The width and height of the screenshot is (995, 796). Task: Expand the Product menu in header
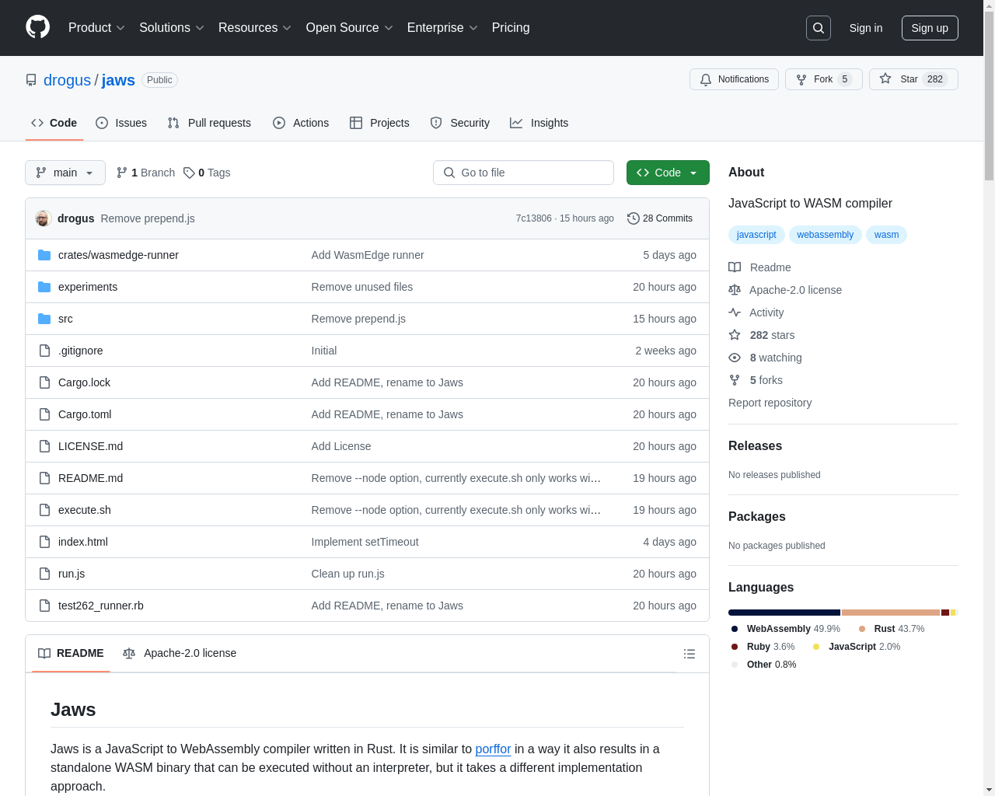96,28
